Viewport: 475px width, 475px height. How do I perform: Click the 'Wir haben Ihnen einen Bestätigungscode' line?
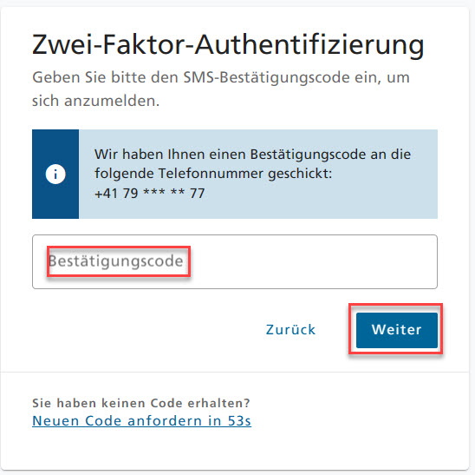(x=252, y=155)
